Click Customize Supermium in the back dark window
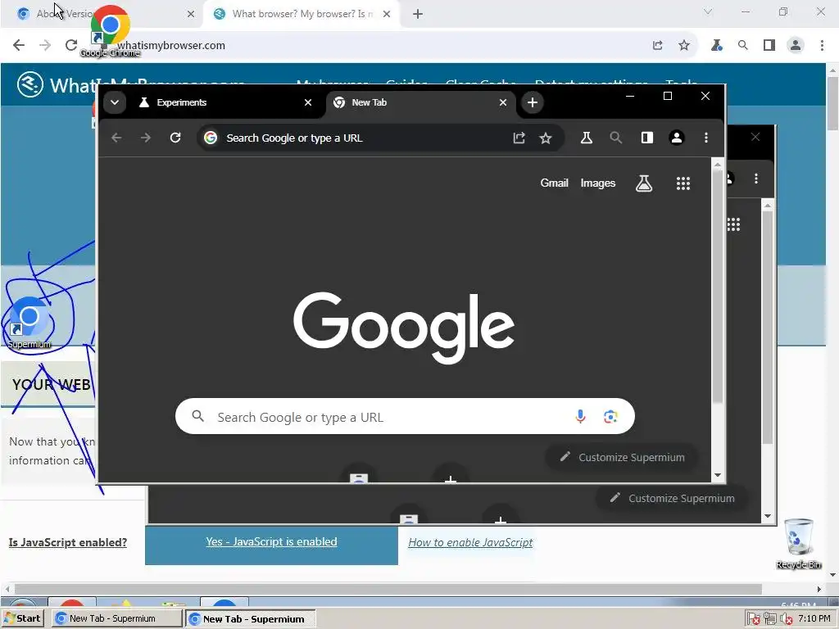This screenshot has width=839, height=629. [672, 498]
